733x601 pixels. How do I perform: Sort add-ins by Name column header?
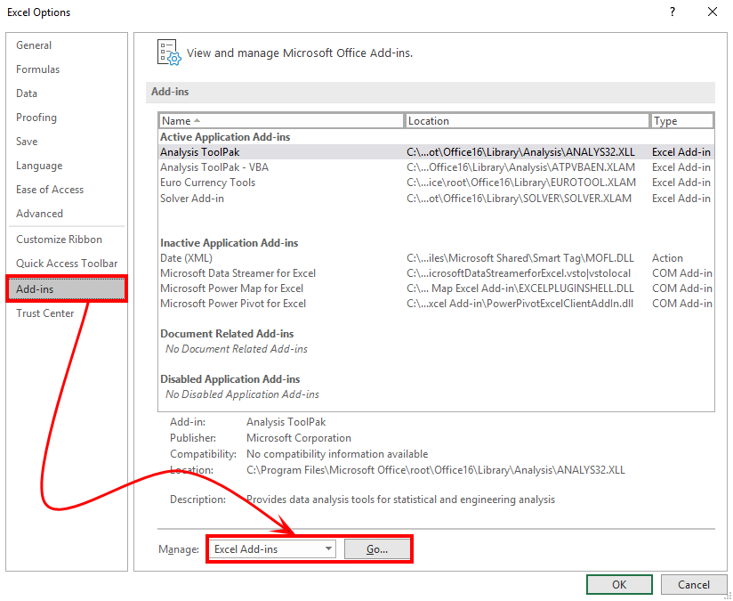click(281, 121)
